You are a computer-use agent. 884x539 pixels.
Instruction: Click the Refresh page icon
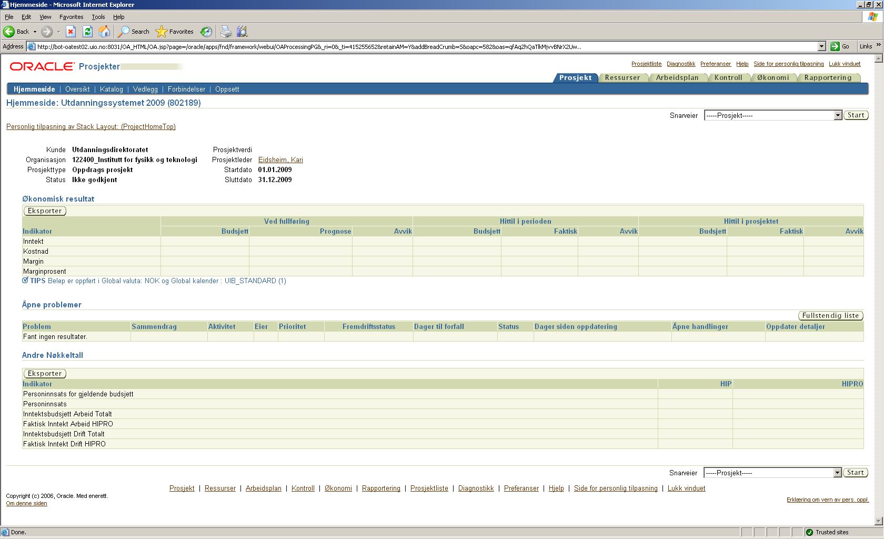click(x=88, y=32)
